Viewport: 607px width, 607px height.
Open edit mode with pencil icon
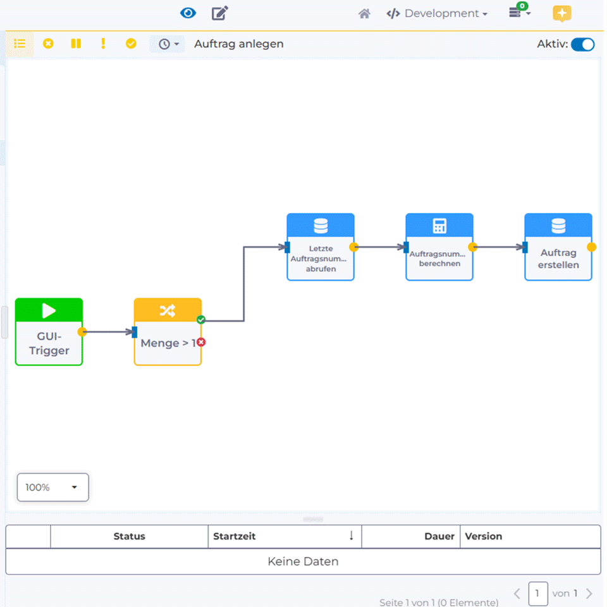219,13
